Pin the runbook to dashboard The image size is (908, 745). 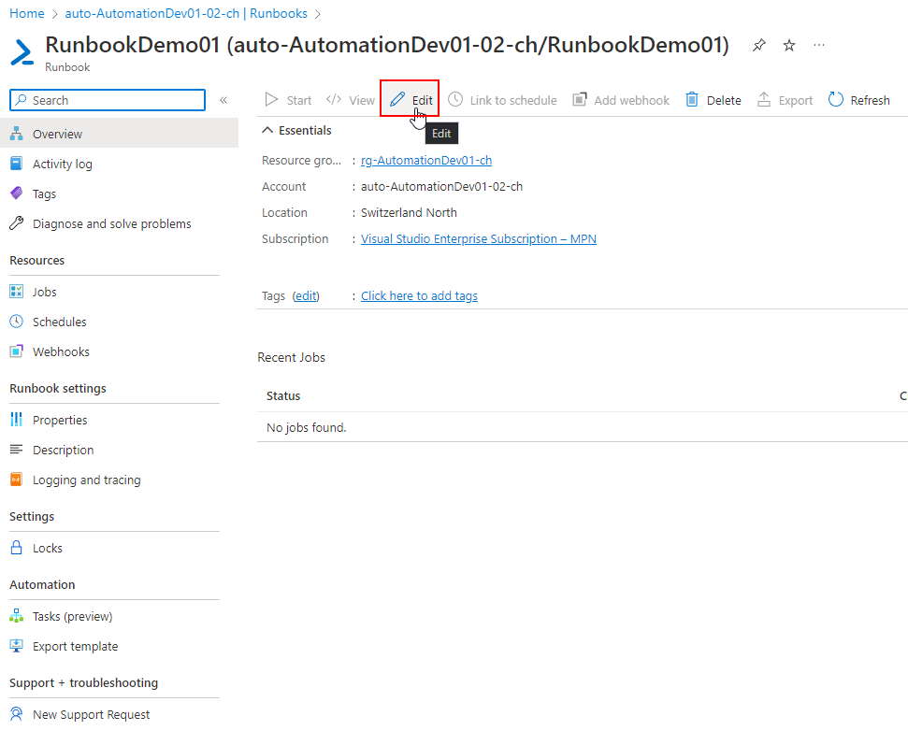pos(758,45)
